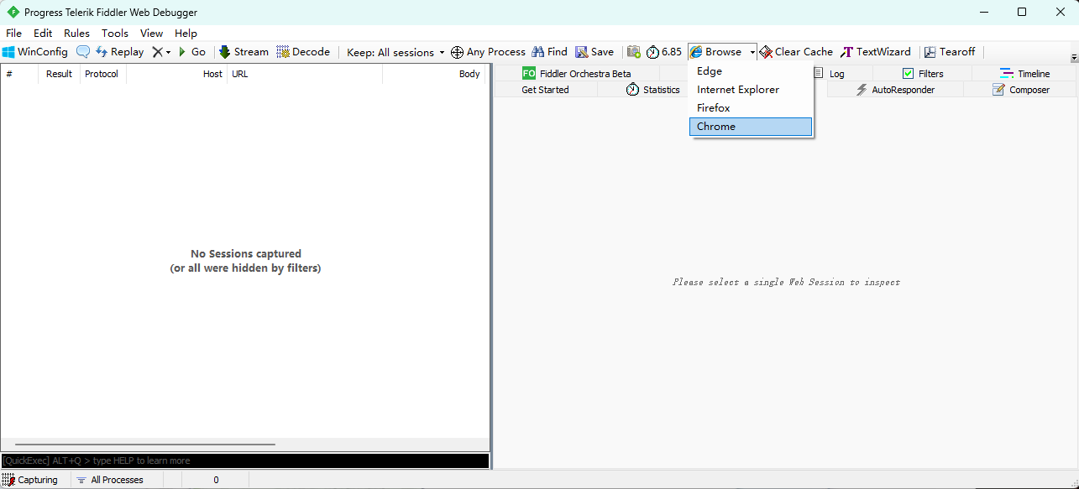Toggle the Decode option
Screen dimensions: 1079x489
click(303, 52)
